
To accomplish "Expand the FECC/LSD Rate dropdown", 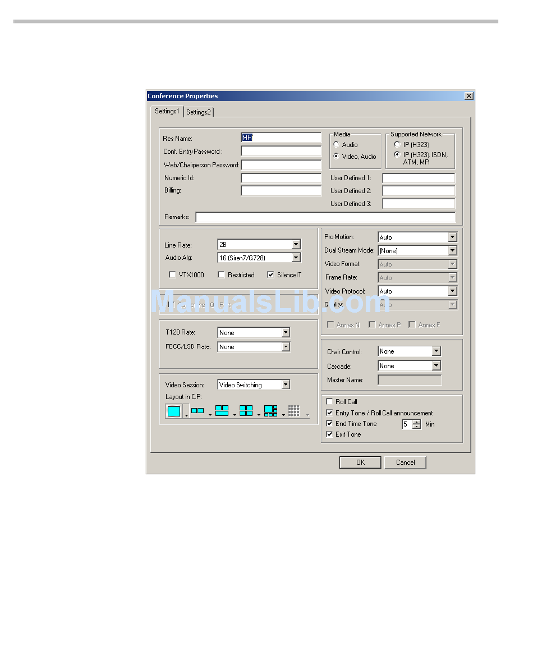I will [286, 347].
